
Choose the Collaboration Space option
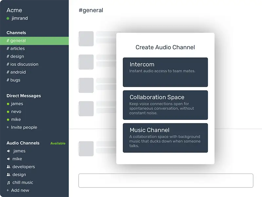coord(165,105)
